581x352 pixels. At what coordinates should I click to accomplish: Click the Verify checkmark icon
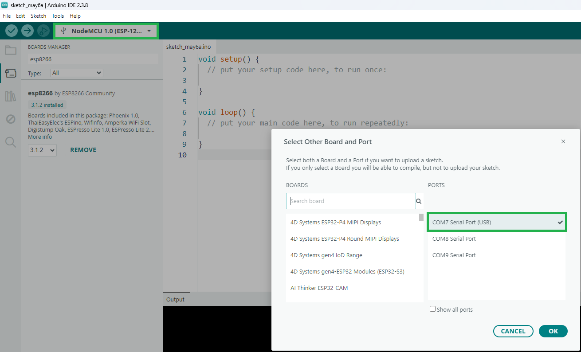coord(12,31)
